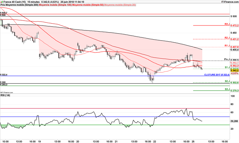Click the RSI value tag 39,288
Image resolution: width=239 pixels, height=143 pixels.
(234, 121)
